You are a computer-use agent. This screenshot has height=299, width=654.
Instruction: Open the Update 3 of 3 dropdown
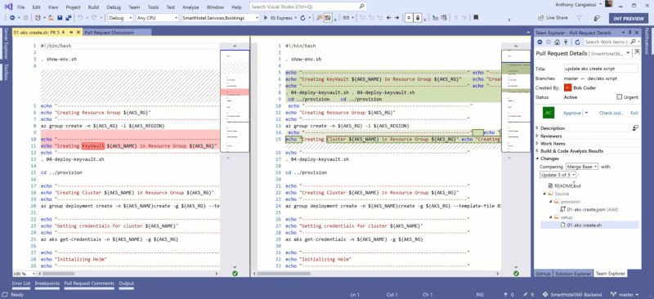coord(558,175)
